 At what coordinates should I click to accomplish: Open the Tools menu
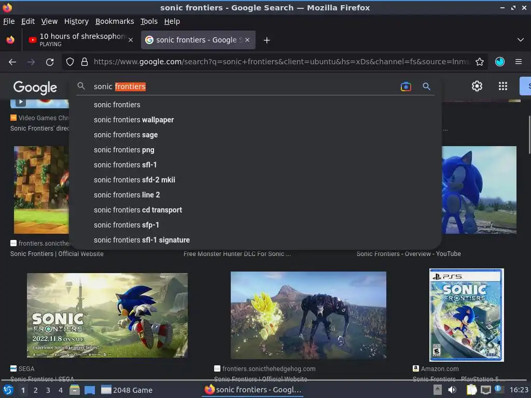[x=149, y=21]
